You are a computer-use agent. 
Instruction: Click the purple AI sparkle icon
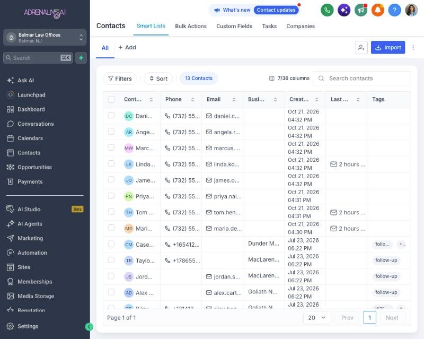(344, 10)
